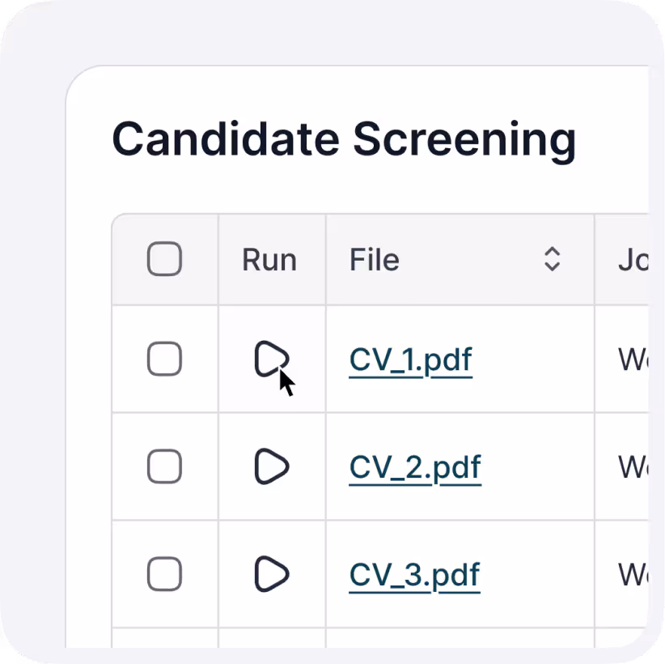
Task: Sort by File using the sort arrows
Action: coord(552,260)
